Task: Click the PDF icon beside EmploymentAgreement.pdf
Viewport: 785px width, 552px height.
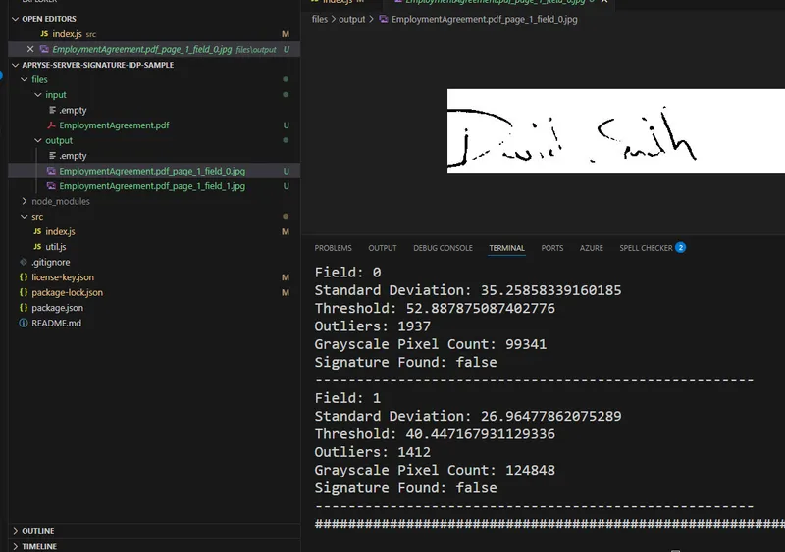Action: [51, 125]
